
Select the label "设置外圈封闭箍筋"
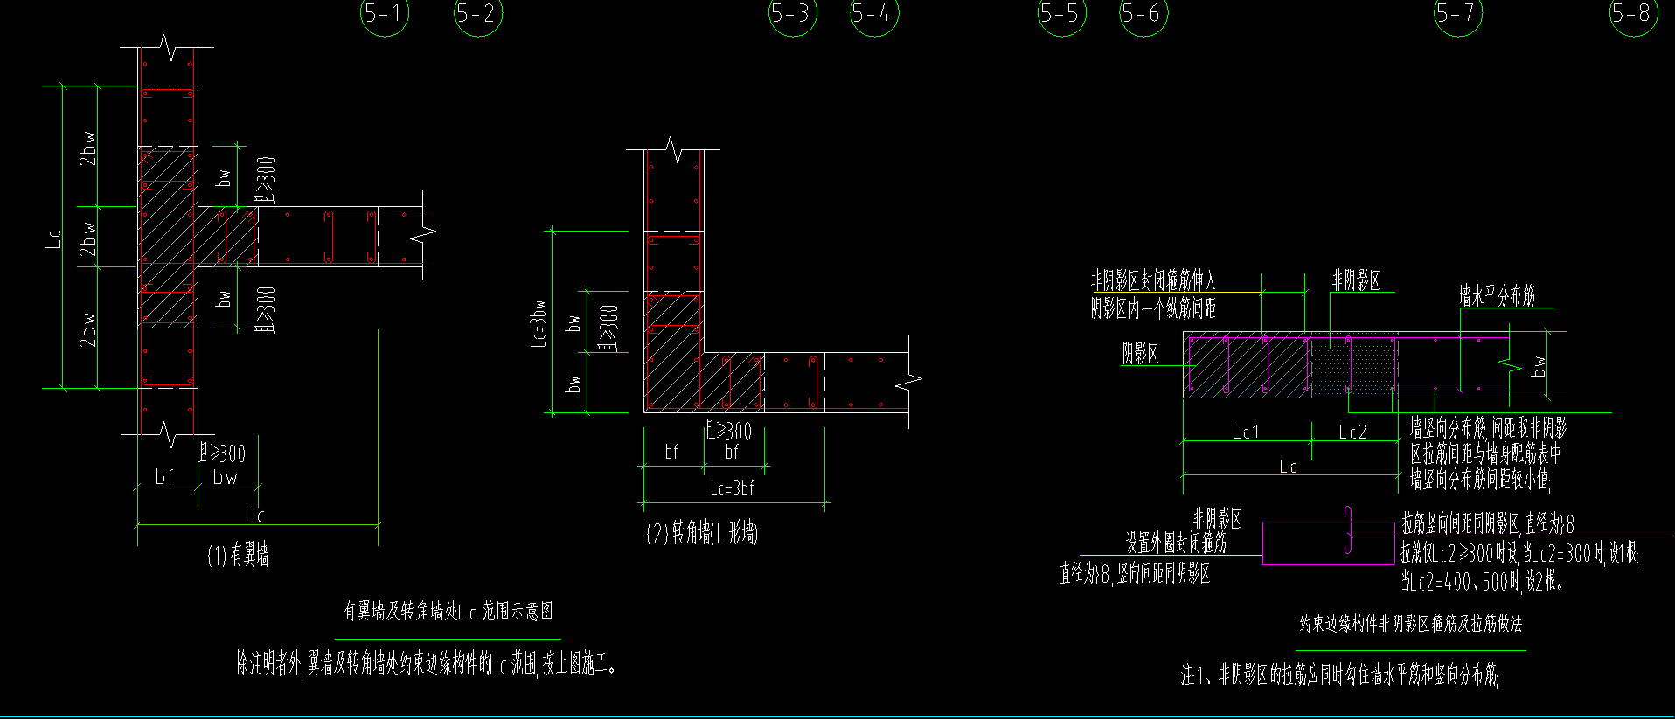click(1176, 543)
